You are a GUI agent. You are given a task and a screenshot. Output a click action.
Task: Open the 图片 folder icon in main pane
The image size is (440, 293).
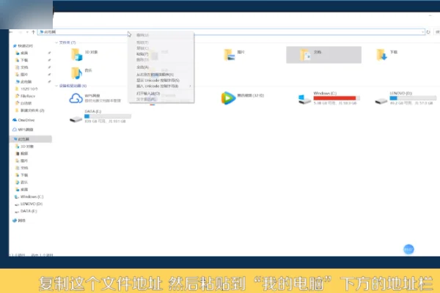(230, 54)
